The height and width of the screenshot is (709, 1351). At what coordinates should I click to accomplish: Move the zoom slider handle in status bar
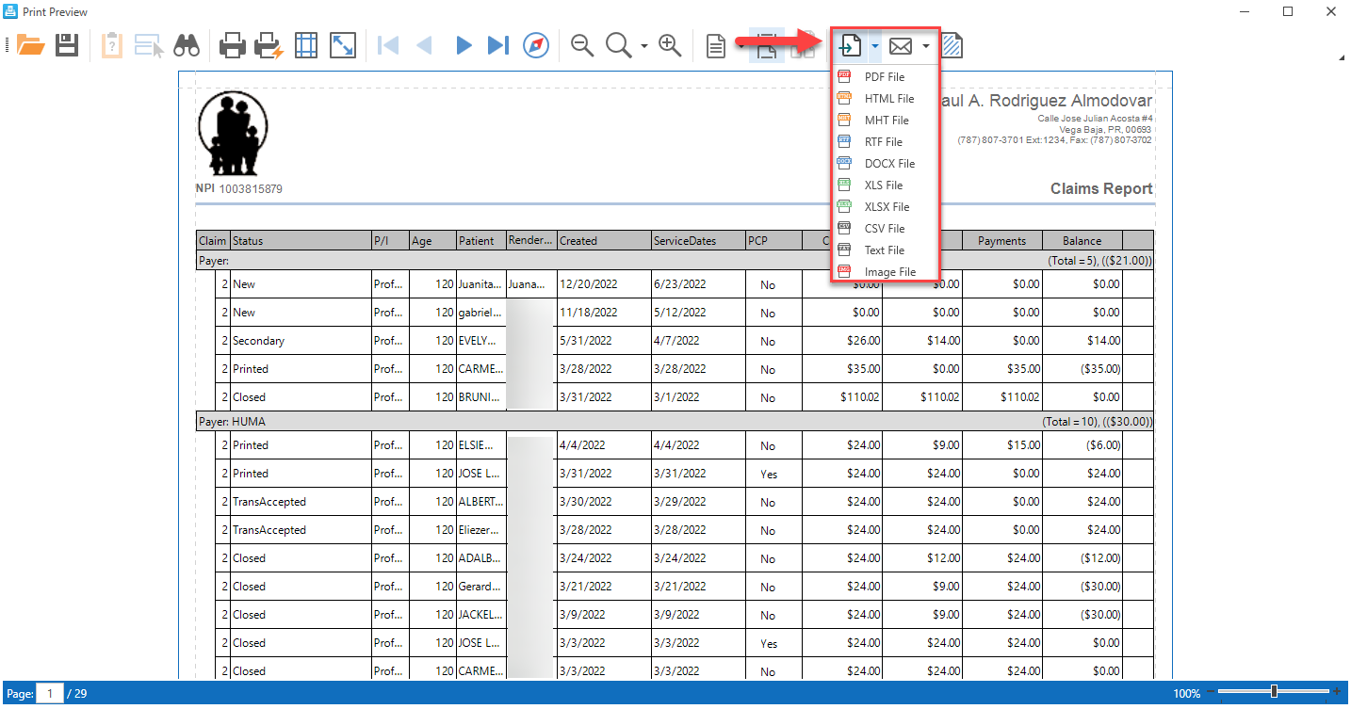point(1275,692)
